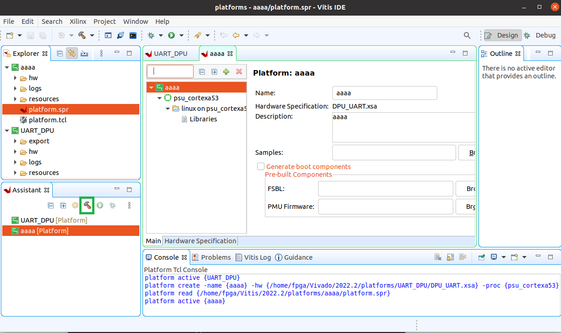The width and height of the screenshot is (561, 333).
Task: Click the platform Name text field
Action: 385,93
